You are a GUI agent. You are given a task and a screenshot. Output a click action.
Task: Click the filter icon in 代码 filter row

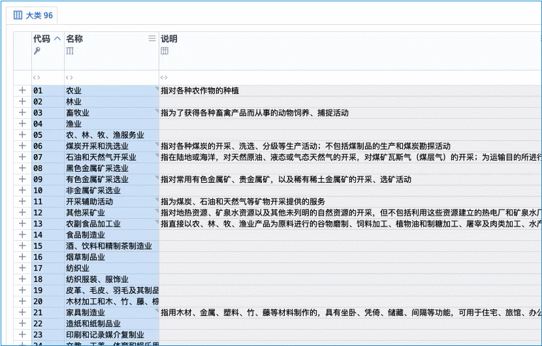pos(37,78)
